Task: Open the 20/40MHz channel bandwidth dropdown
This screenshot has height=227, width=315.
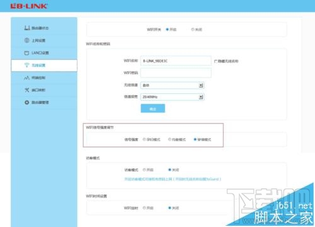Action: click(172, 97)
